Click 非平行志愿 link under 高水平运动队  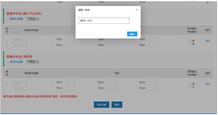16,19
